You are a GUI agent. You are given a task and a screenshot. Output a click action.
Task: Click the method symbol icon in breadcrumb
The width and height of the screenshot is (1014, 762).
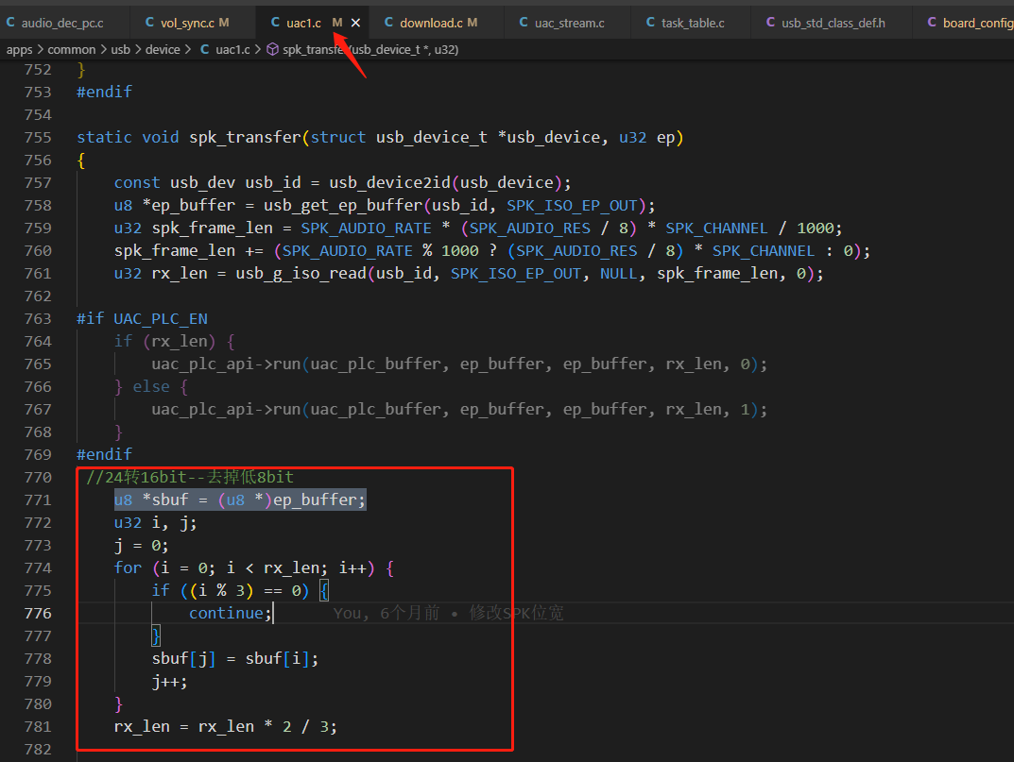(273, 49)
